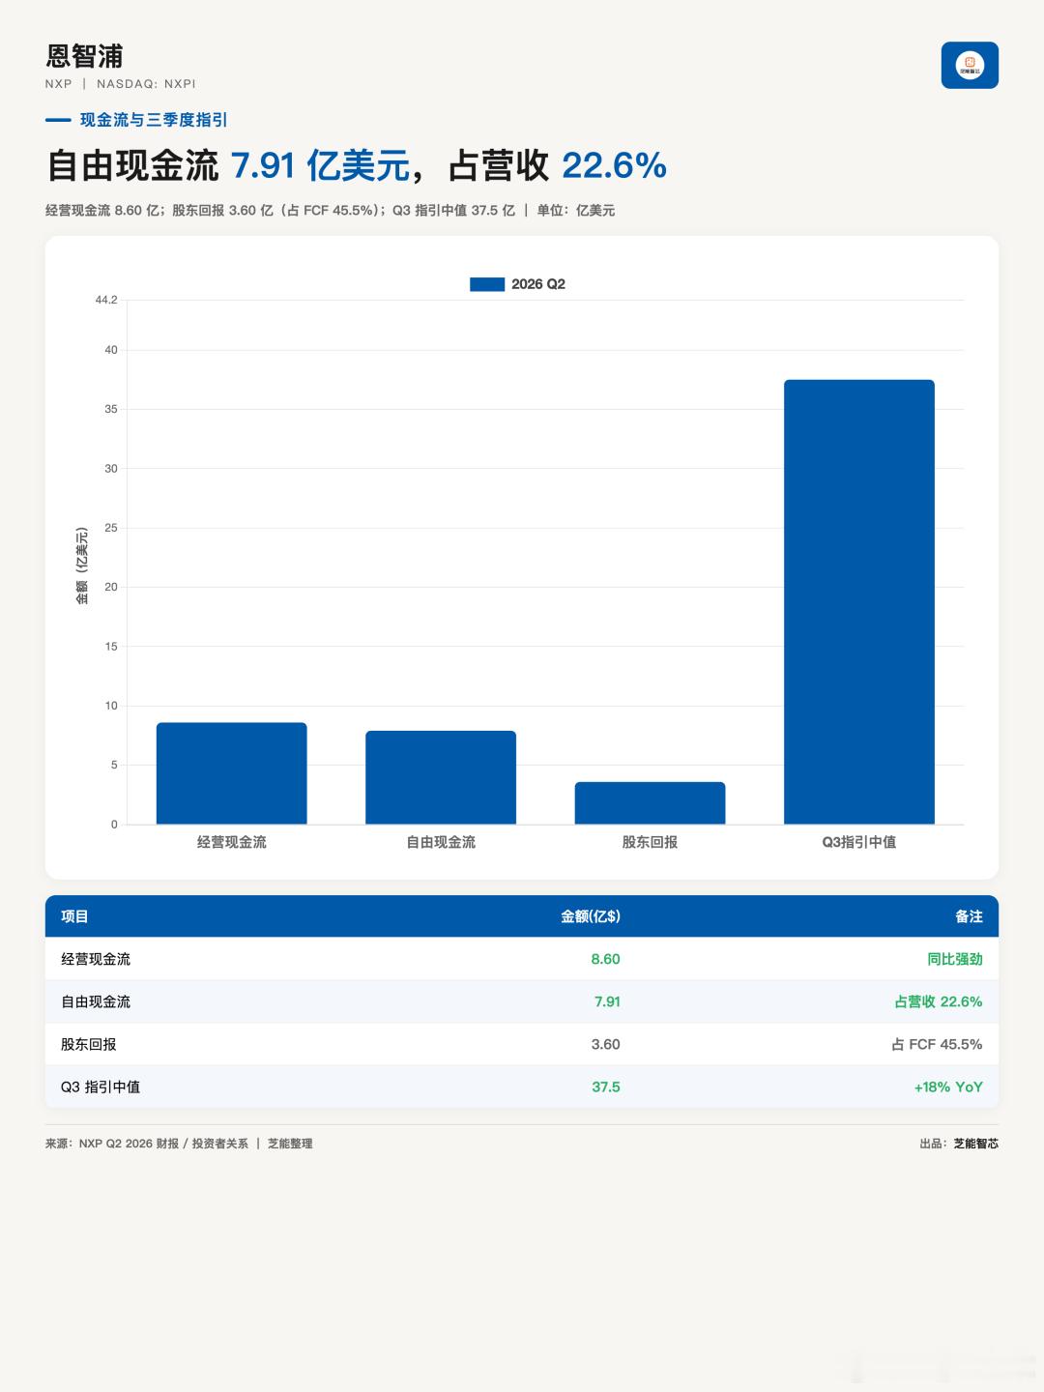This screenshot has height=1392, width=1044.
Task: Click the +18% YoY remark cell
Action: coord(948,1087)
